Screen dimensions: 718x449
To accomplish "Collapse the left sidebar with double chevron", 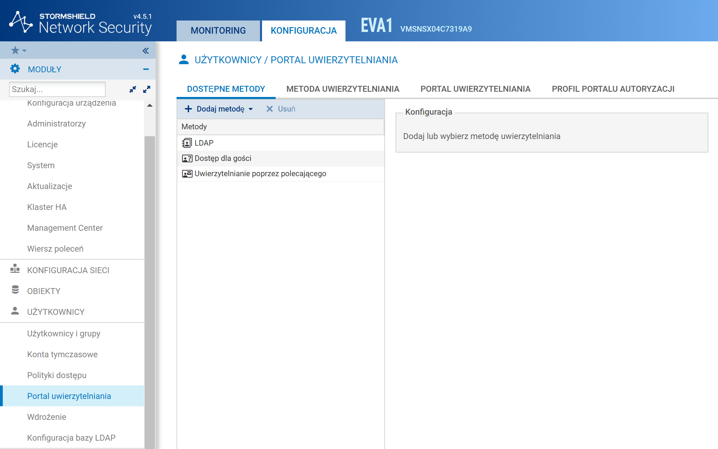I will pyautogui.click(x=146, y=51).
